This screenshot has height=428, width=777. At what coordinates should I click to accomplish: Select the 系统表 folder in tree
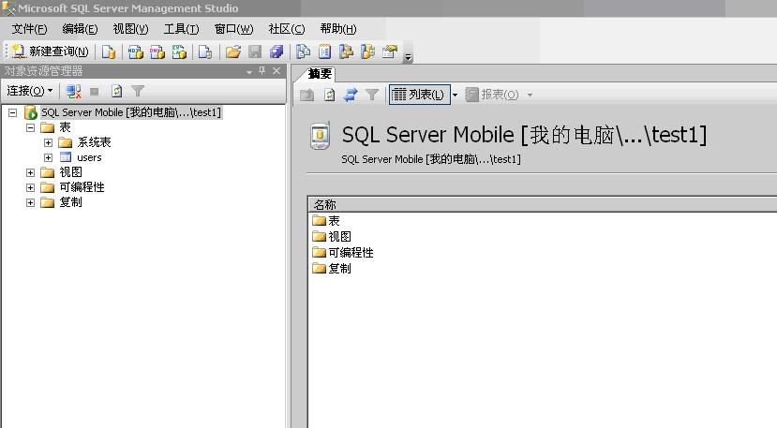click(x=94, y=142)
